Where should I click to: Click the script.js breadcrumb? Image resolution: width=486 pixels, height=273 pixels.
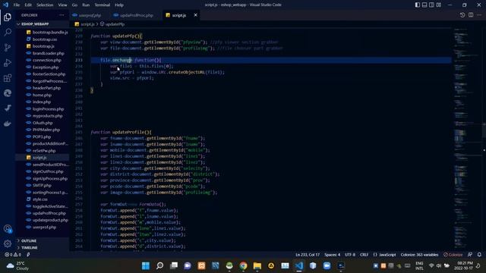(87, 24)
